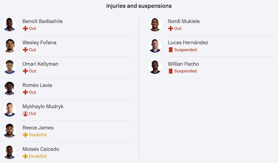Click the red cross icon beside Benoît Badiashile

tap(25, 29)
